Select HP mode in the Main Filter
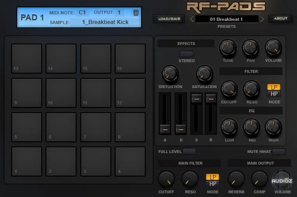Screen dimensions: 297x197 213,184
